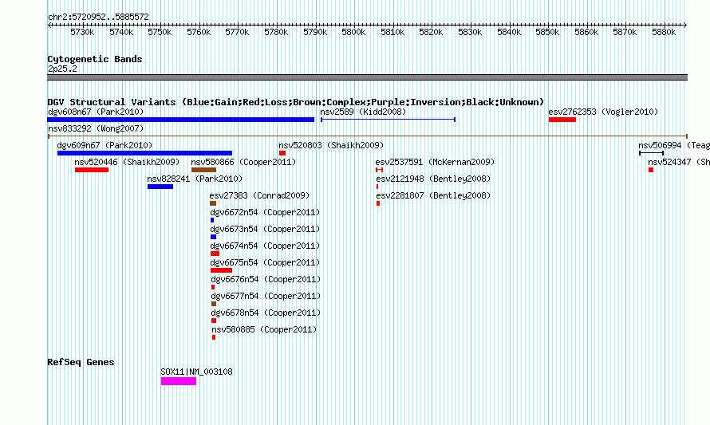
Task: Select the nsv520803 red loss marker
Action: coord(282,153)
